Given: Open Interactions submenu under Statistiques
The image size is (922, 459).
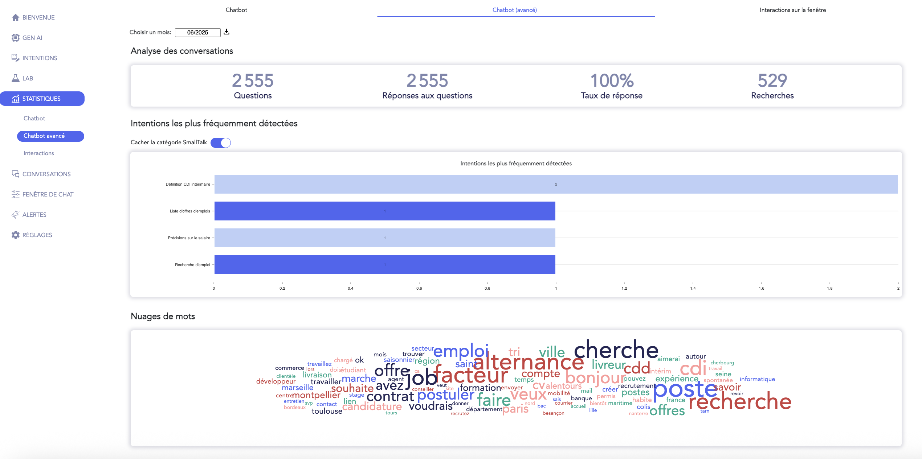Looking at the screenshot, I should click(x=39, y=153).
